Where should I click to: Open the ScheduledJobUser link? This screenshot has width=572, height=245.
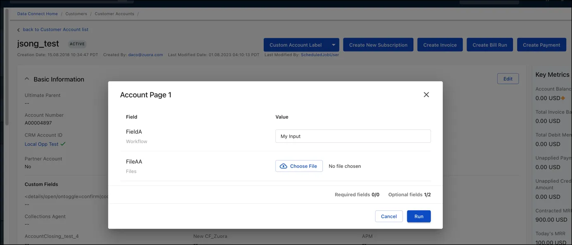320,54
